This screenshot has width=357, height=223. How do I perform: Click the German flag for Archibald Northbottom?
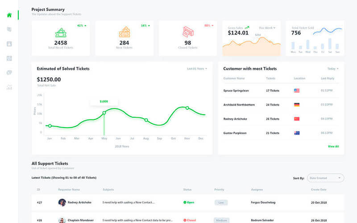[297, 105]
